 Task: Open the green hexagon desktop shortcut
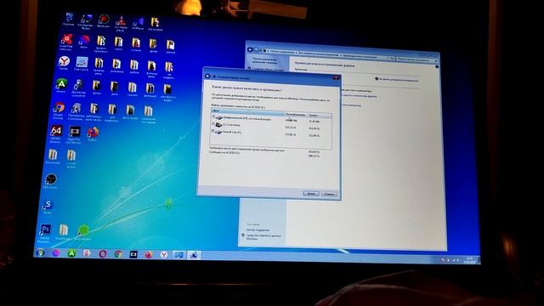tap(83, 232)
